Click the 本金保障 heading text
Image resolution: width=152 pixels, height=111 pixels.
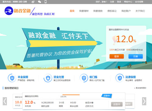(23, 77)
